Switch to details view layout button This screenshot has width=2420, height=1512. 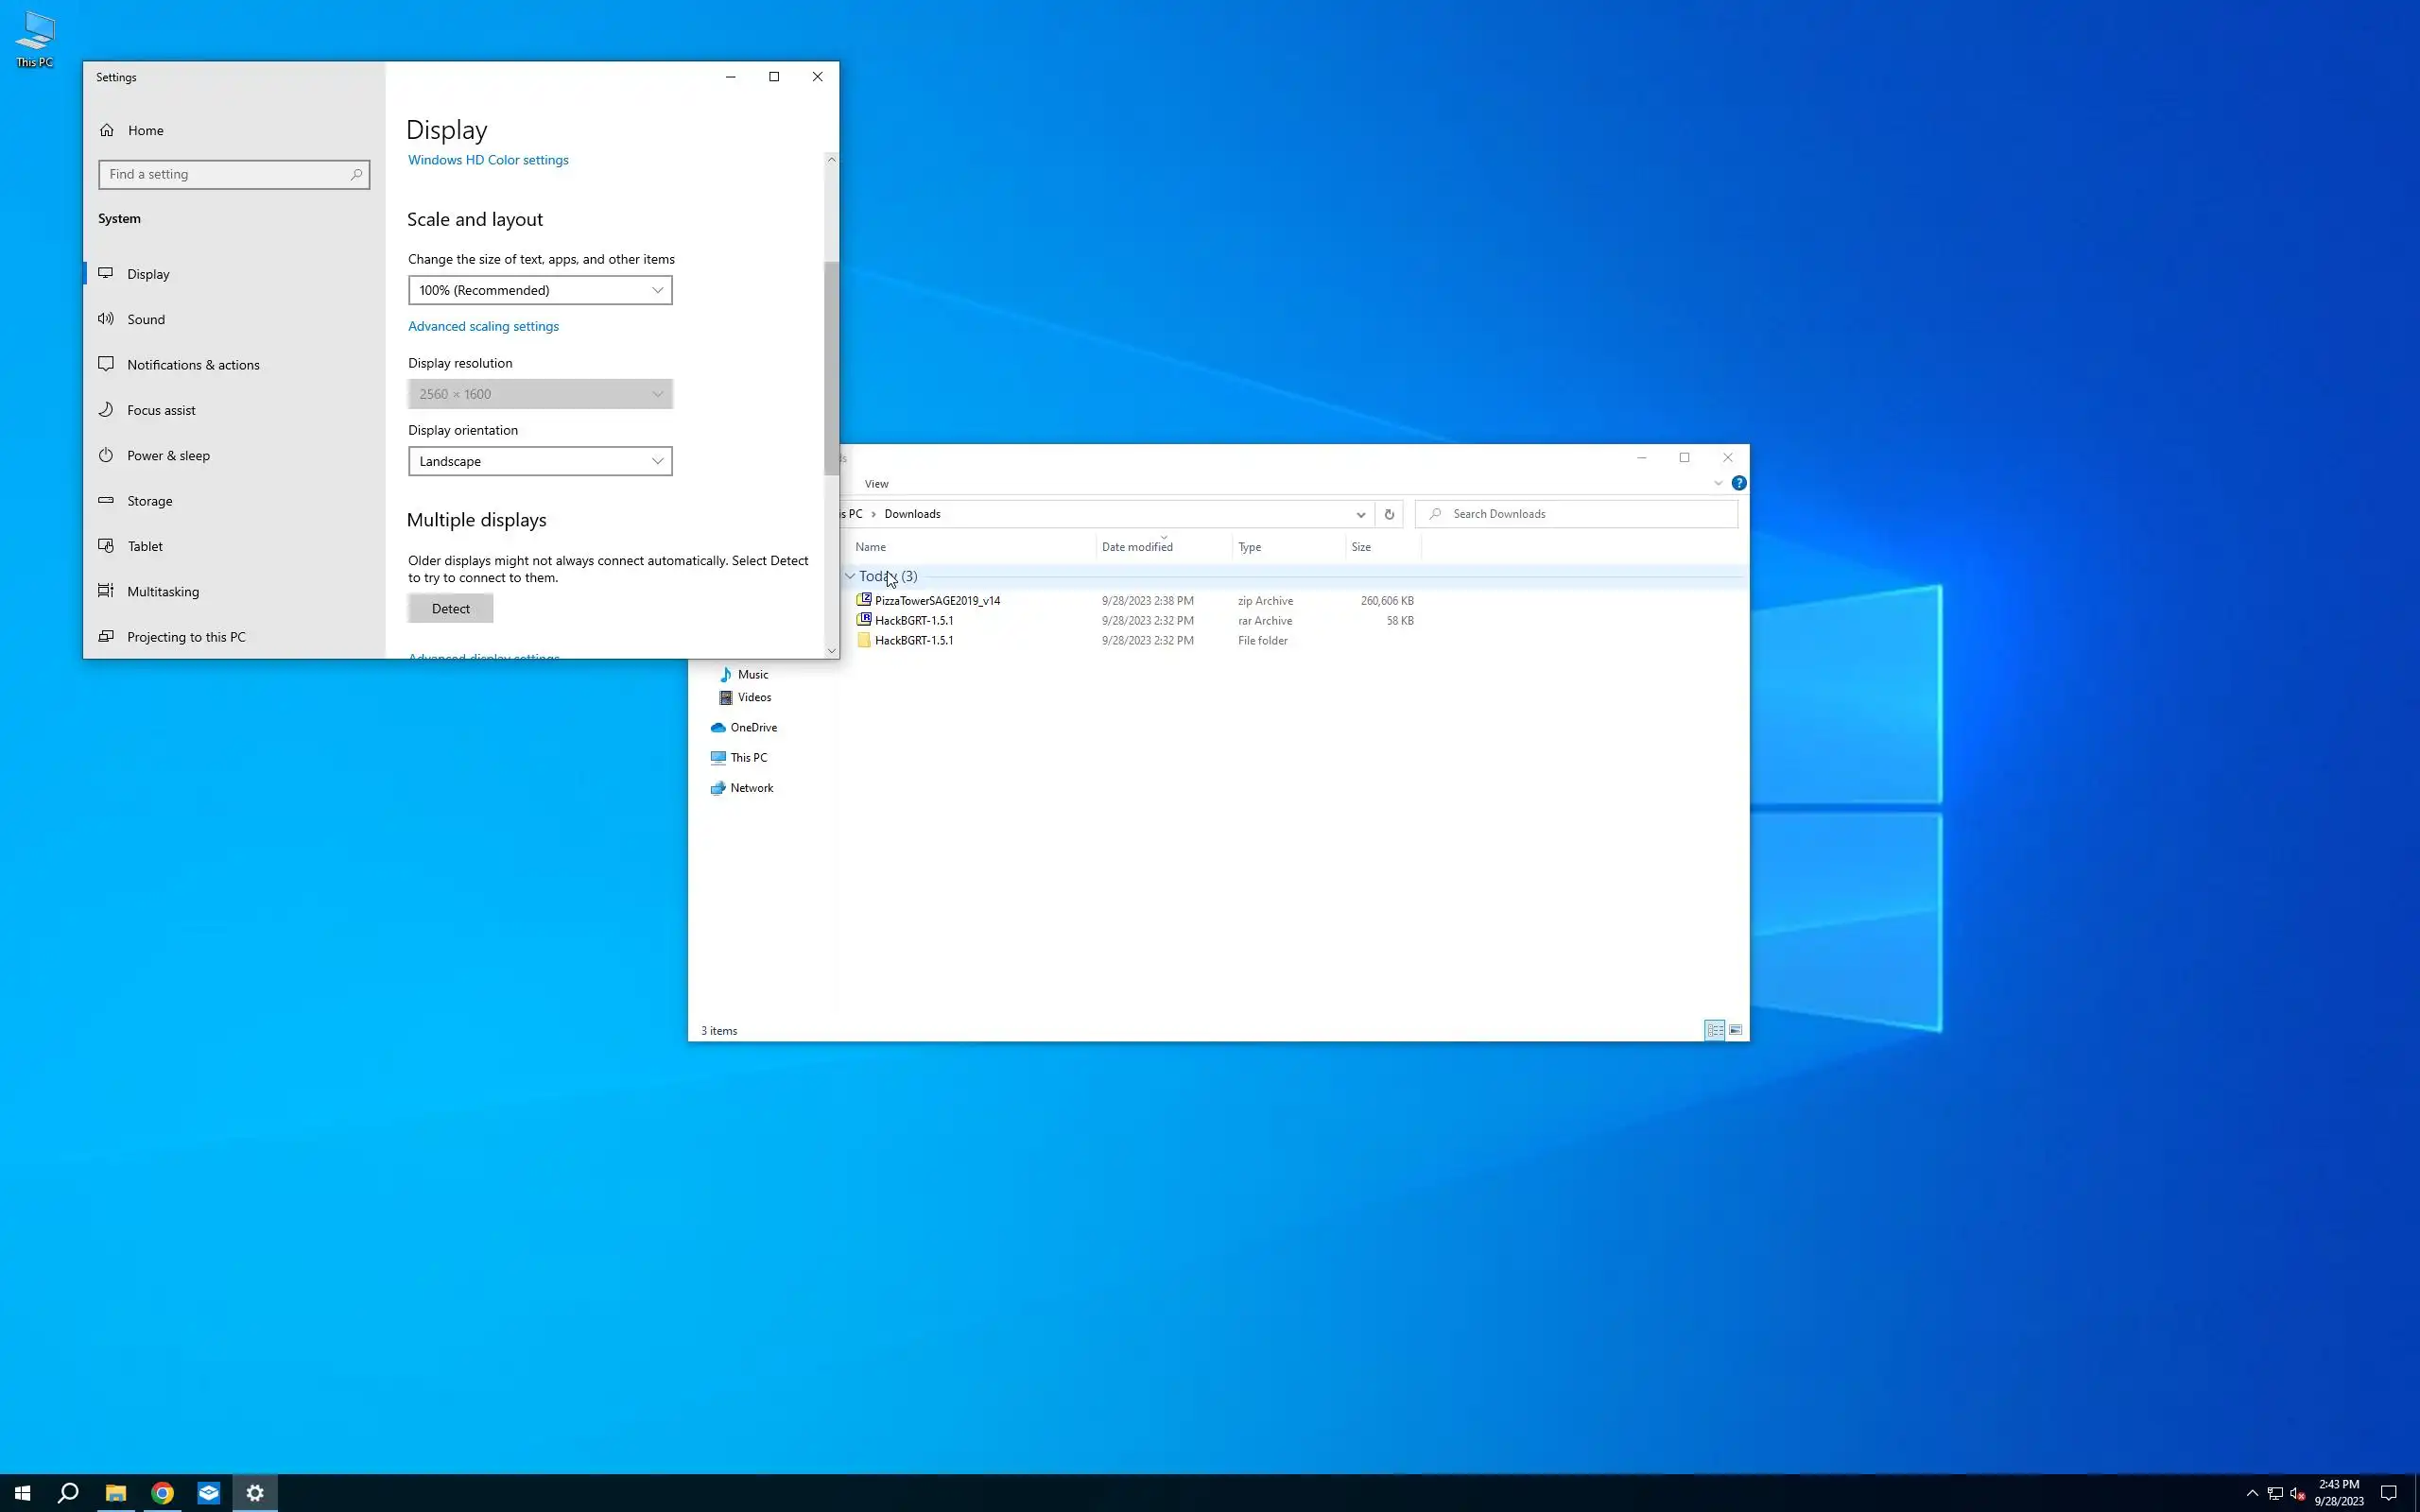pos(1714,1030)
